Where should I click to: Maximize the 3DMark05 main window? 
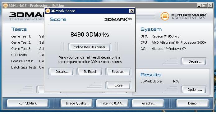click(x=205, y=6)
